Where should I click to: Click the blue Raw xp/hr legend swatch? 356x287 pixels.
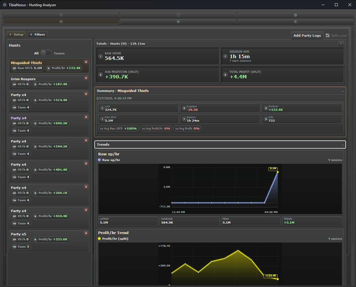(99, 160)
